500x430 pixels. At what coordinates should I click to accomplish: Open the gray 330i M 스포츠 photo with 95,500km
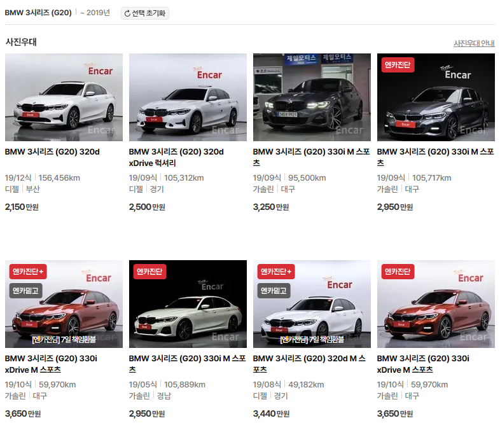(312, 97)
